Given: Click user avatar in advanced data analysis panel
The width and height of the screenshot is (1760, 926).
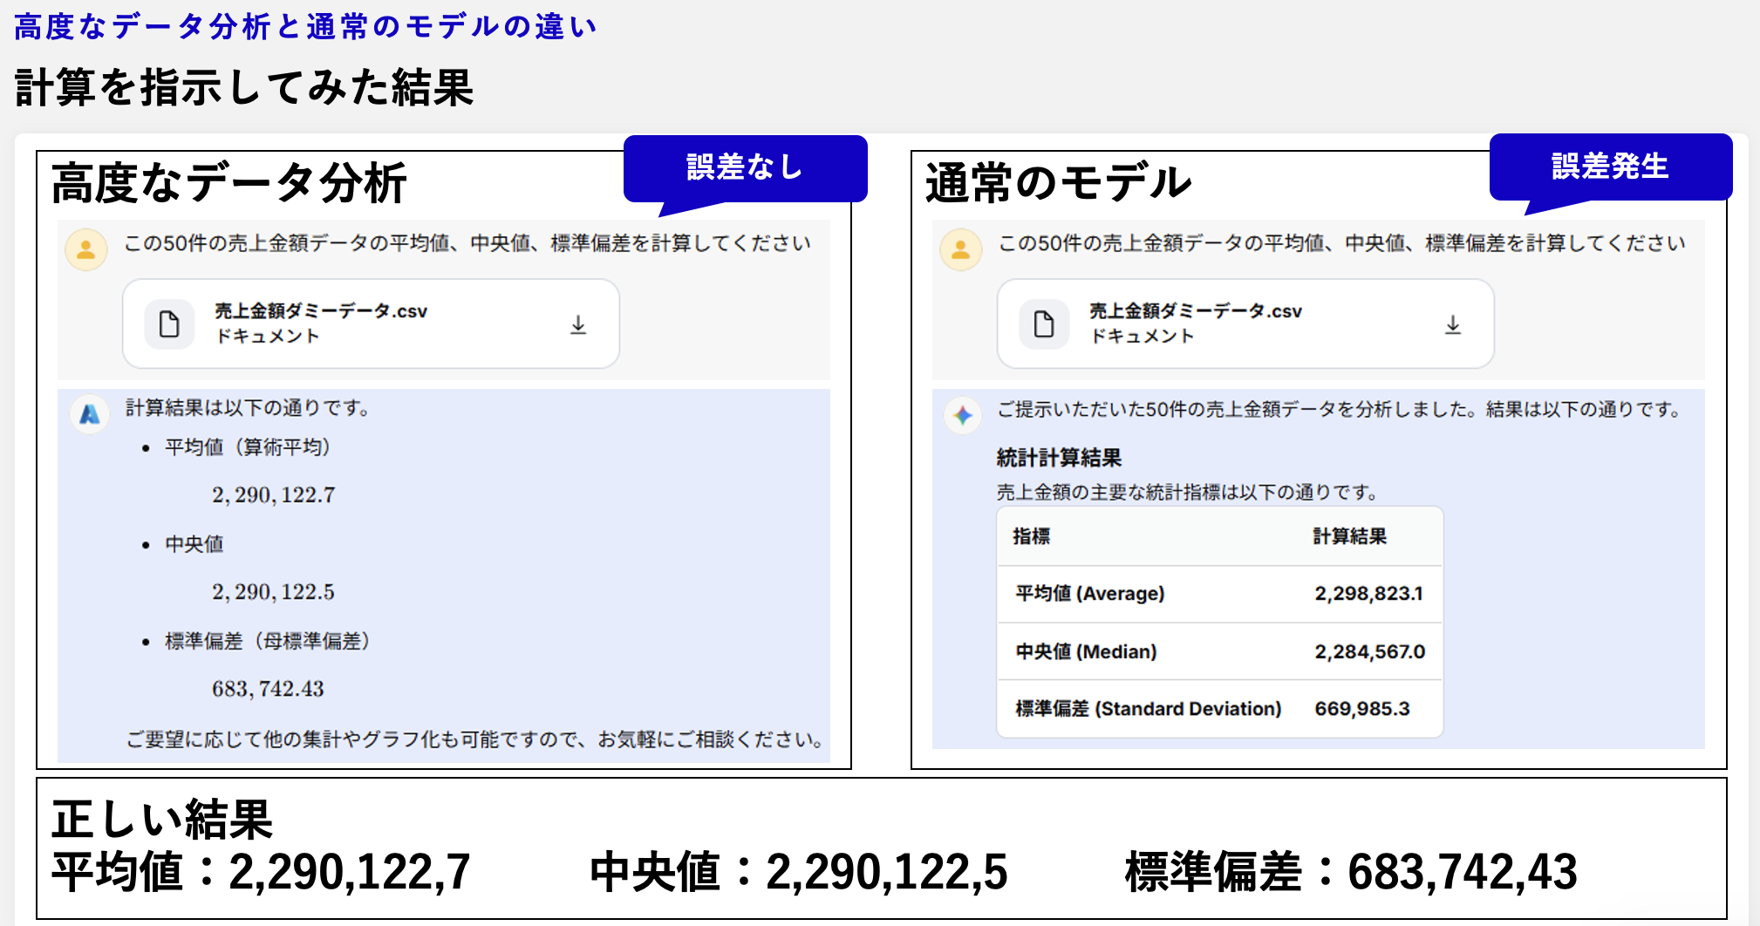Looking at the screenshot, I should coord(86,249).
